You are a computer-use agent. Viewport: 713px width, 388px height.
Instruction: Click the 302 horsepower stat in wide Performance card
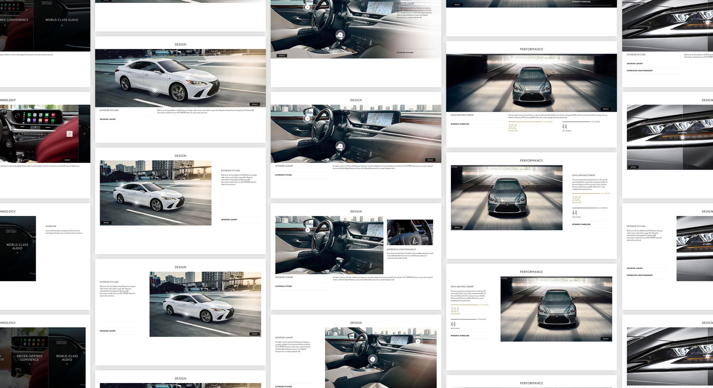tap(512, 127)
